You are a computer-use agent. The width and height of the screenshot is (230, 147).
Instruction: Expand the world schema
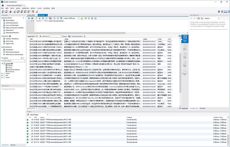pos(2,78)
